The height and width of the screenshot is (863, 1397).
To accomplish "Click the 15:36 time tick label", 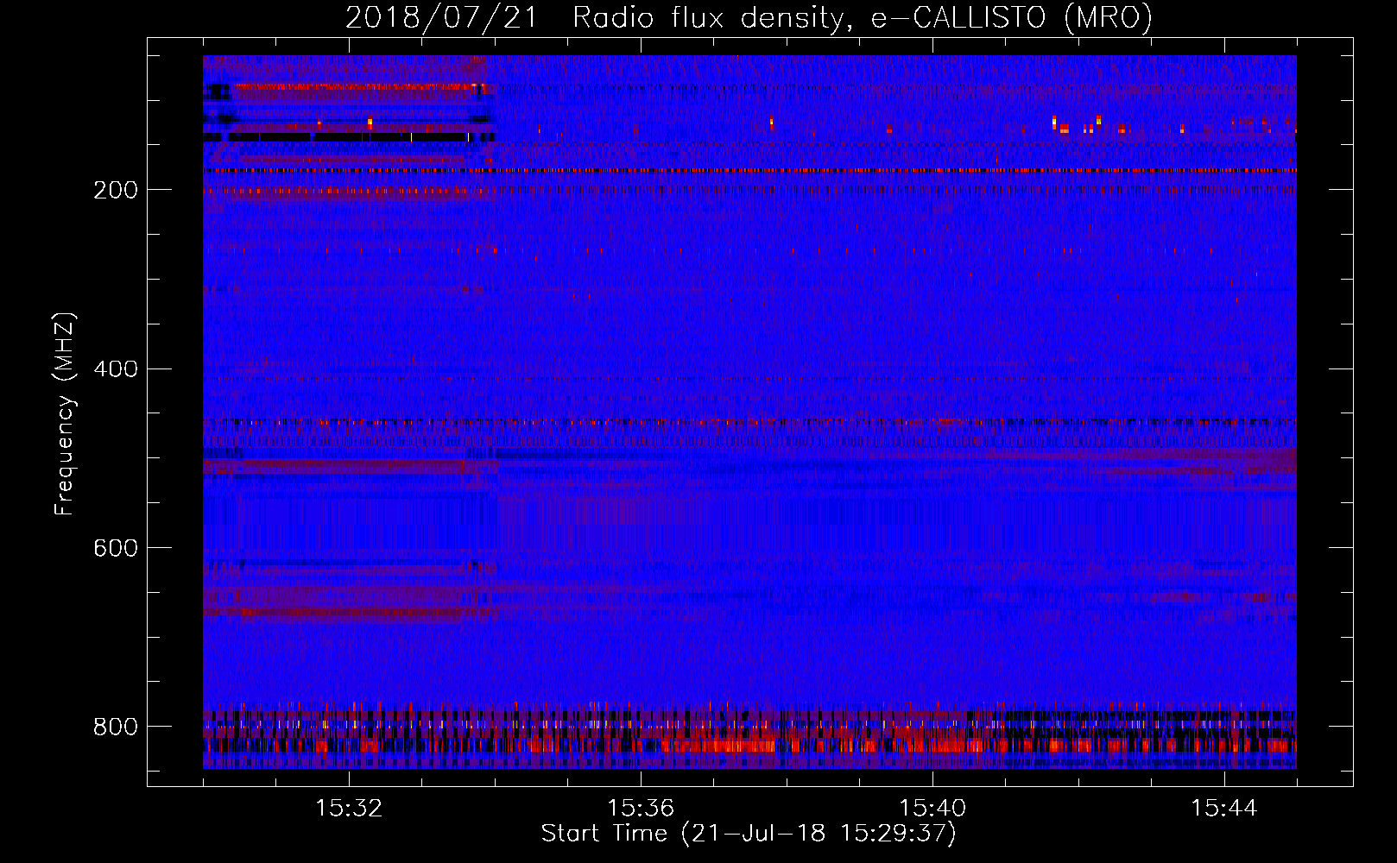I will click(641, 809).
